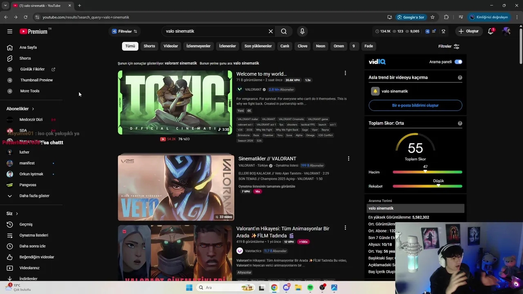
Task: Open Discord from the taskbar
Action: tap(286, 287)
